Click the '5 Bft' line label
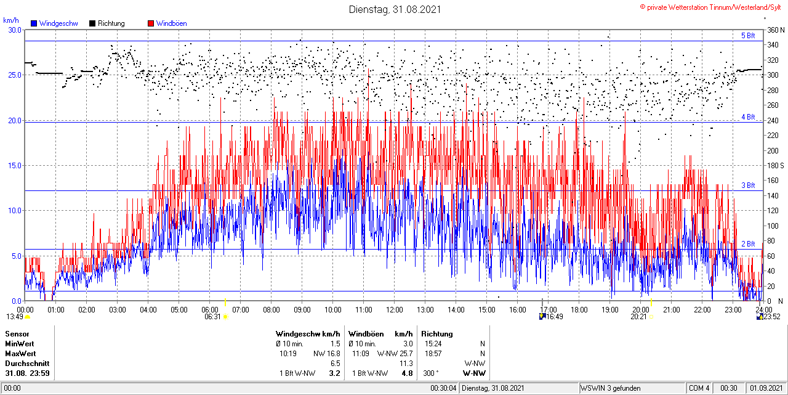The height and width of the screenshot is (395, 788). 748,36
